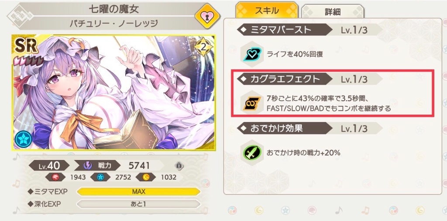The image size is (447, 221).
Task: Switch to the 詳細 tab
Action: pyautogui.click(x=333, y=12)
